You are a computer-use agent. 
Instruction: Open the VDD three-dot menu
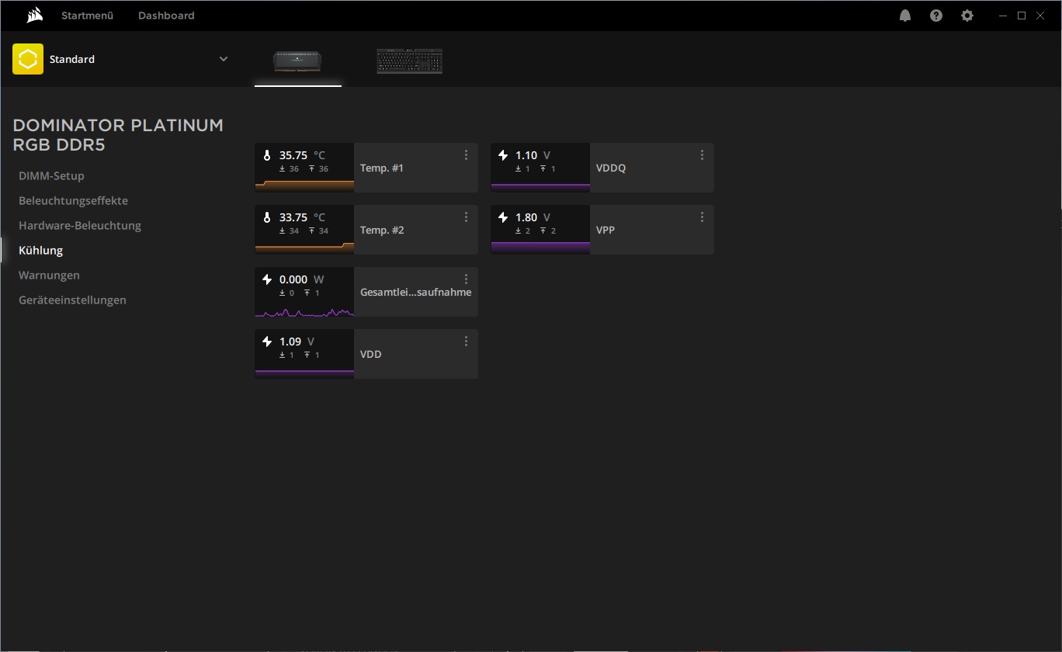466,342
